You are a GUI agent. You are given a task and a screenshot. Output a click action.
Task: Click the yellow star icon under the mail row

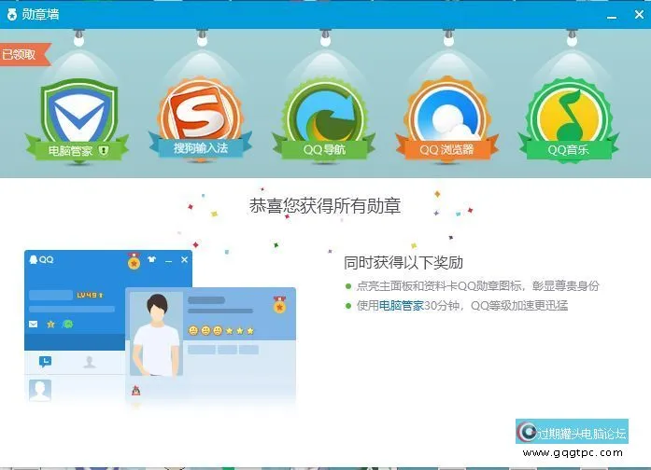point(50,325)
